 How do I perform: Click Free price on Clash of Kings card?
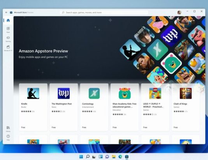176,127
